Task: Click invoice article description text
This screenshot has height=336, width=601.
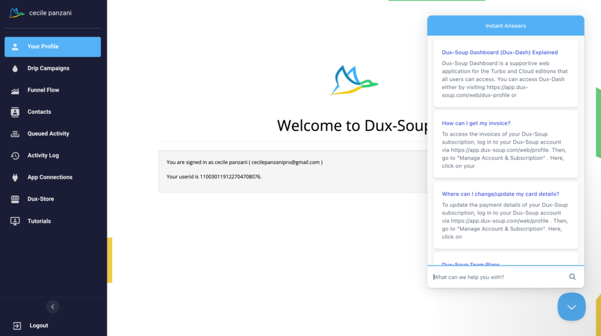Action: coord(504,150)
